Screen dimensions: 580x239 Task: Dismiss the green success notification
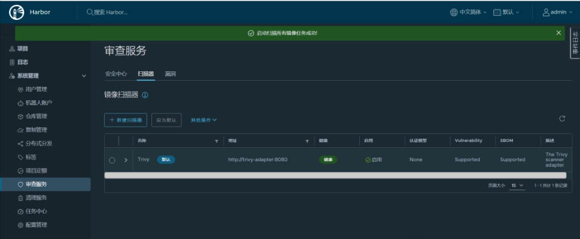point(559,33)
